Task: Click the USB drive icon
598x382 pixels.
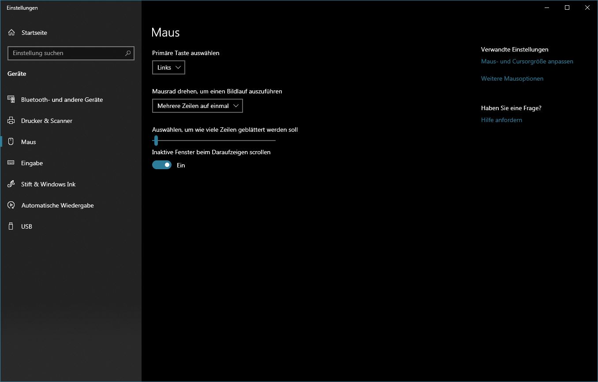Action: tap(11, 226)
